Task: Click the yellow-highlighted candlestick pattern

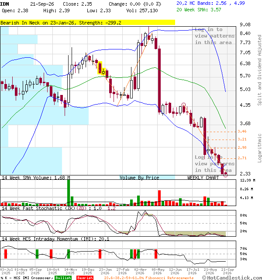Action: [x=101, y=68]
